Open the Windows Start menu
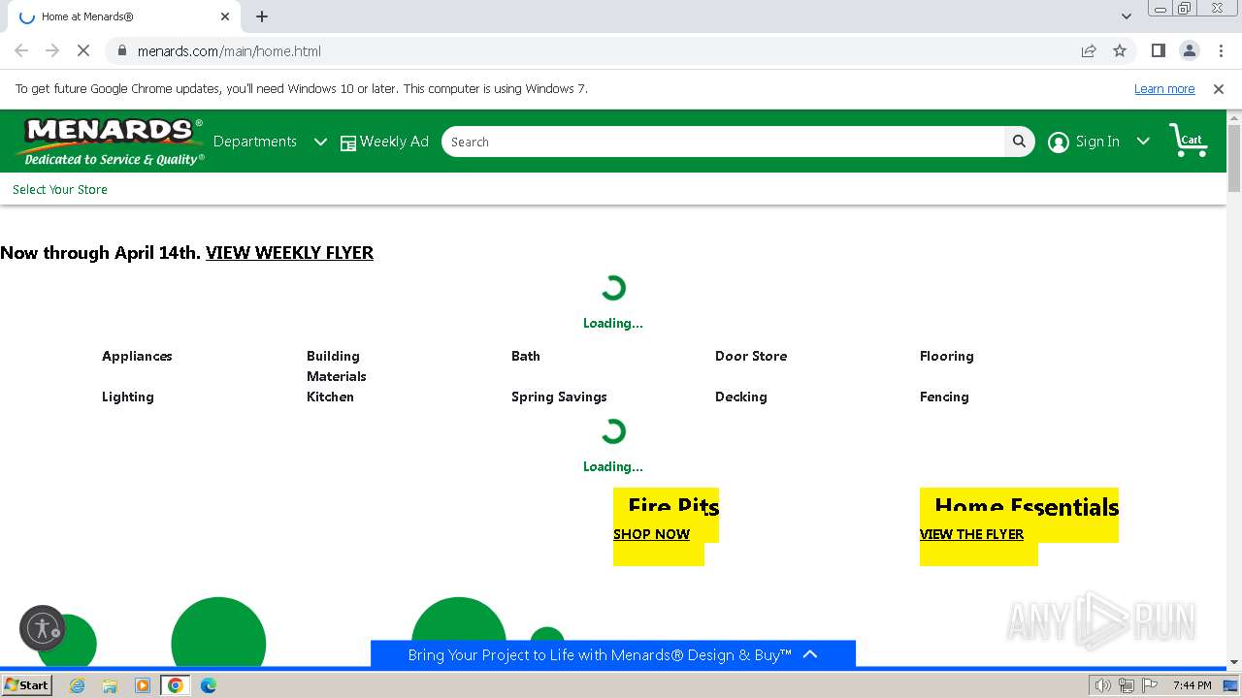1242x698 pixels. coord(26,685)
